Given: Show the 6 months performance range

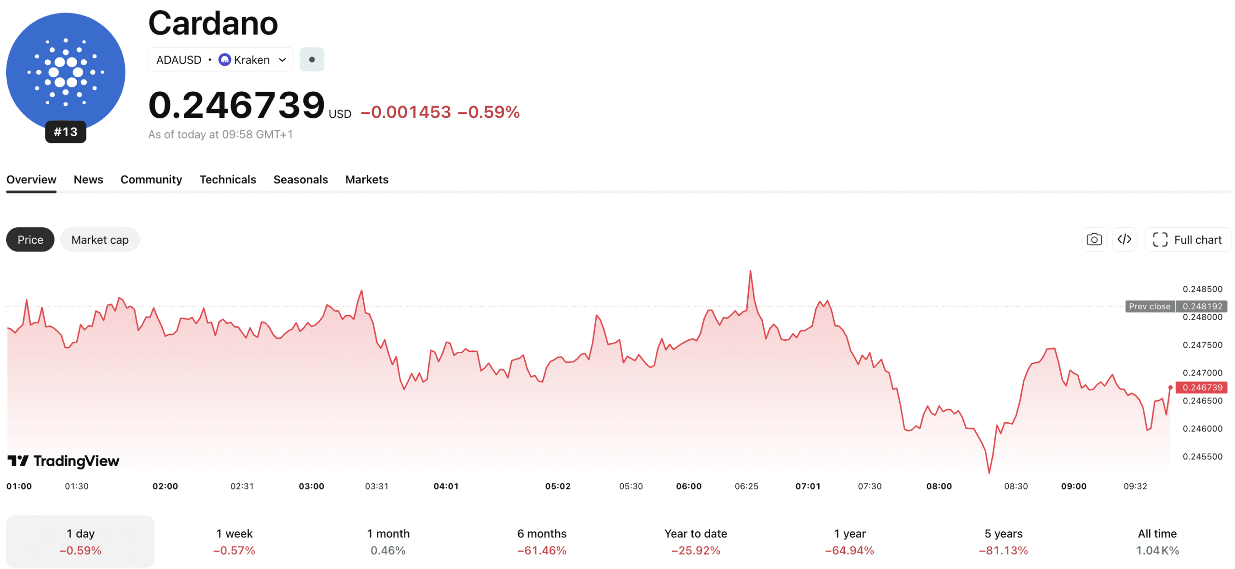Looking at the screenshot, I should click(541, 541).
